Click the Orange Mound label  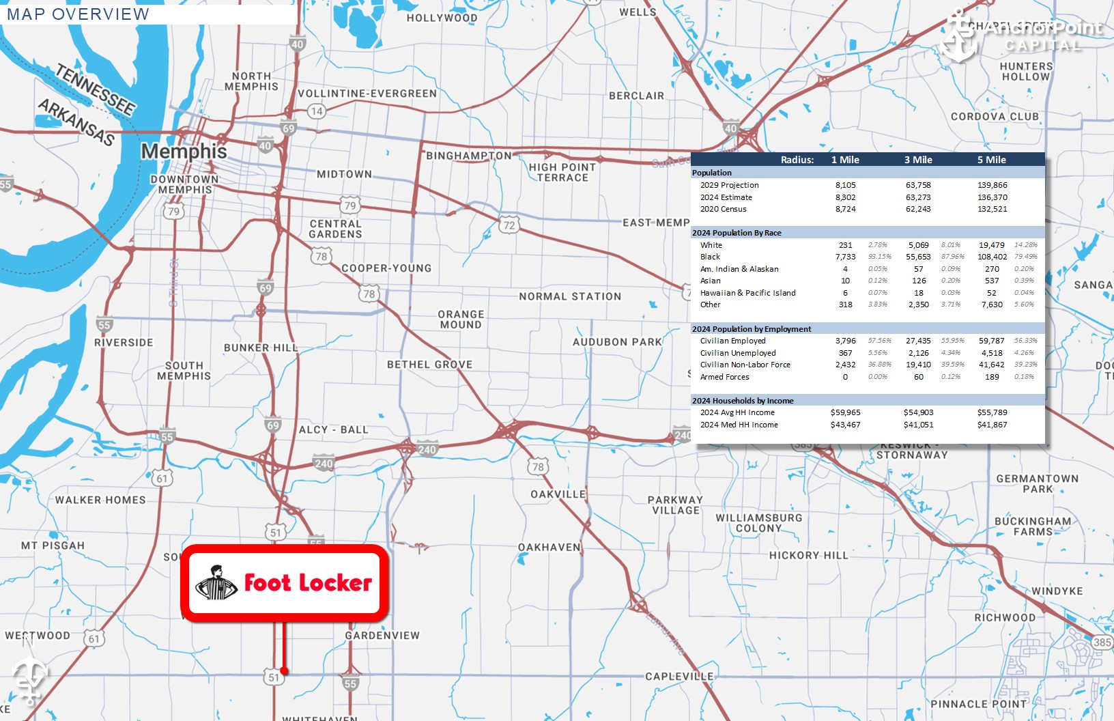(461, 320)
